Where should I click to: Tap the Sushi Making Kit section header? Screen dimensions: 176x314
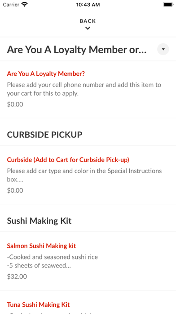(39, 221)
